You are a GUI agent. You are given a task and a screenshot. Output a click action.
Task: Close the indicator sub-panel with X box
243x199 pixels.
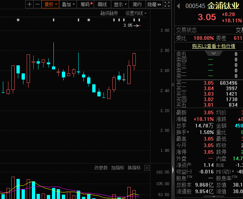pos(147,168)
